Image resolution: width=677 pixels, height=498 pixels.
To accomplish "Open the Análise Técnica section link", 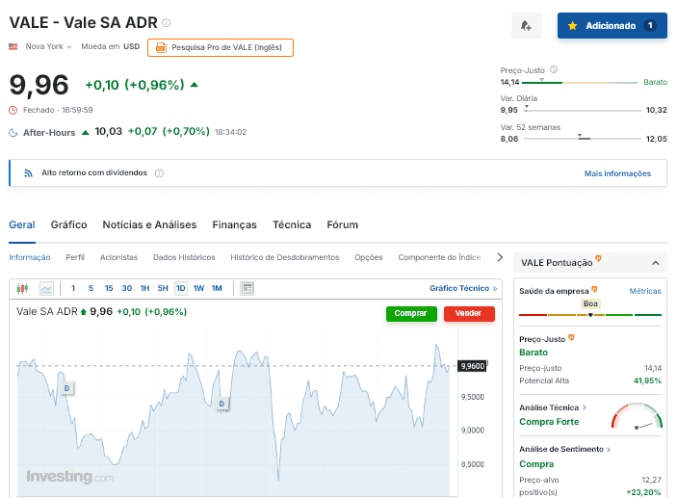I will click(x=553, y=407).
